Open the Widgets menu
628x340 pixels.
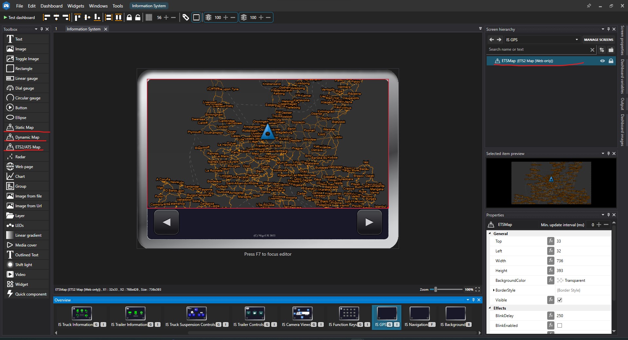(76, 6)
